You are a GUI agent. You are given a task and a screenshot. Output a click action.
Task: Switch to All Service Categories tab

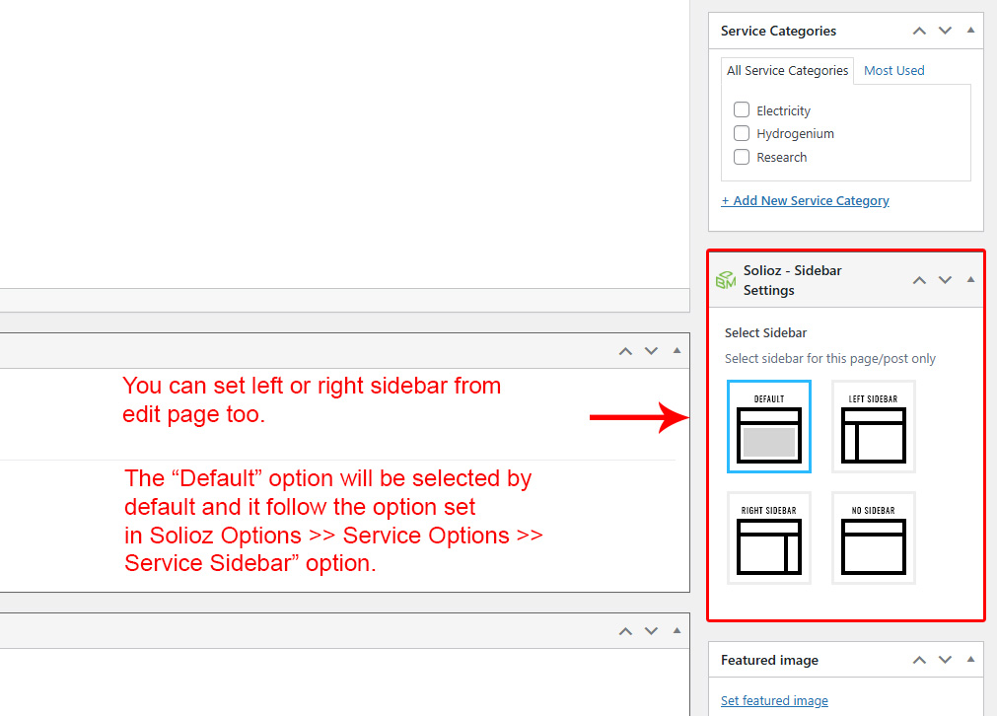(787, 70)
